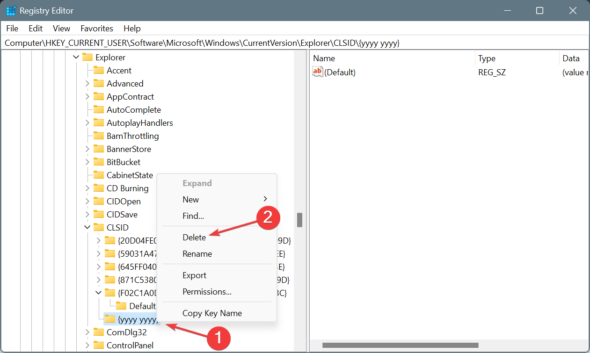Expand the BannerStore key
Viewport: 590px width, 353px height.
pyautogui.click(x=87, y=149)
